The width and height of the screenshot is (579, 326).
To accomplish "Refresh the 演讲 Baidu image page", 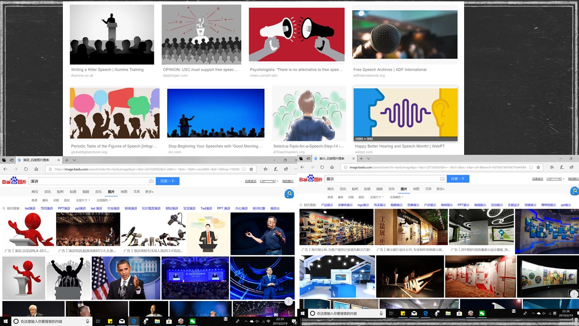I will pos(26,169).
